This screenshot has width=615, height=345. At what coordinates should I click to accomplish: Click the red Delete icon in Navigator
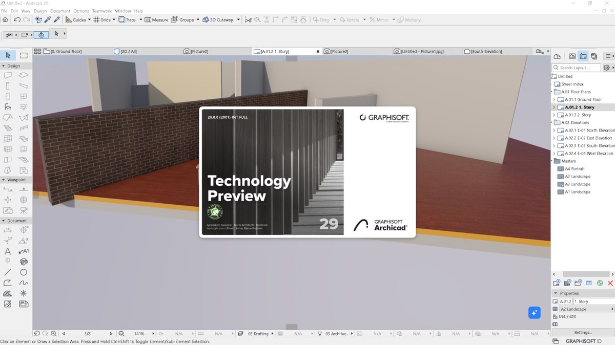tap(610, 283)
